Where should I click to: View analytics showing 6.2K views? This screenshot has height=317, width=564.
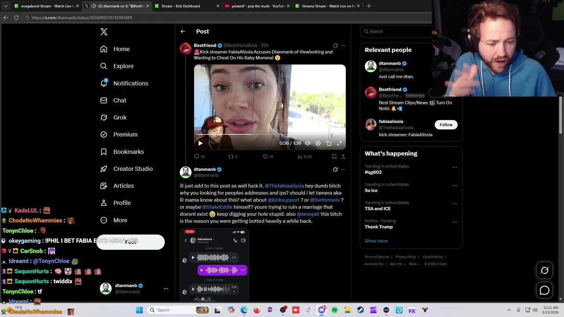(x=304, y=156)
